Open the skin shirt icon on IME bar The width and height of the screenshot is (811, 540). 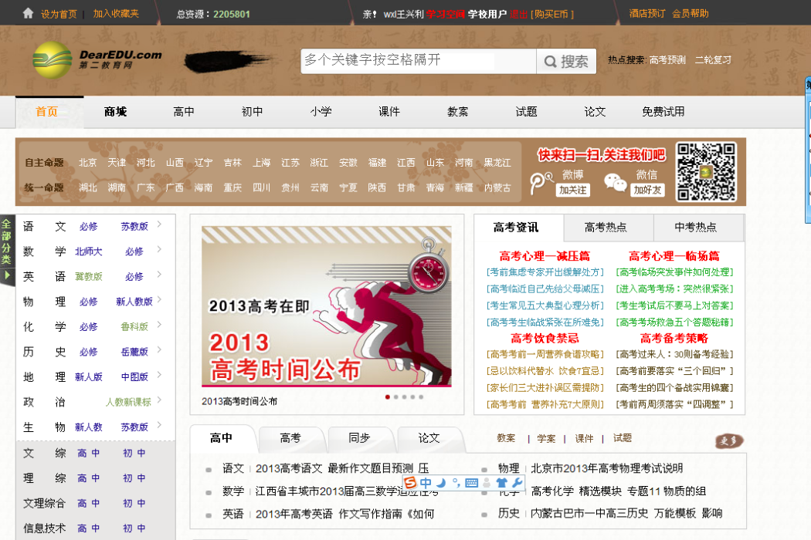[x=501, y=483]
